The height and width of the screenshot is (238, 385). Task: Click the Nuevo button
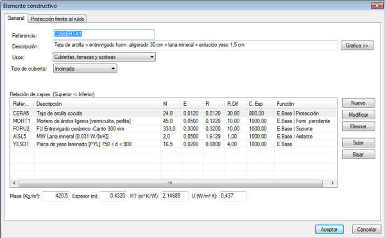(x=359, y=103)
